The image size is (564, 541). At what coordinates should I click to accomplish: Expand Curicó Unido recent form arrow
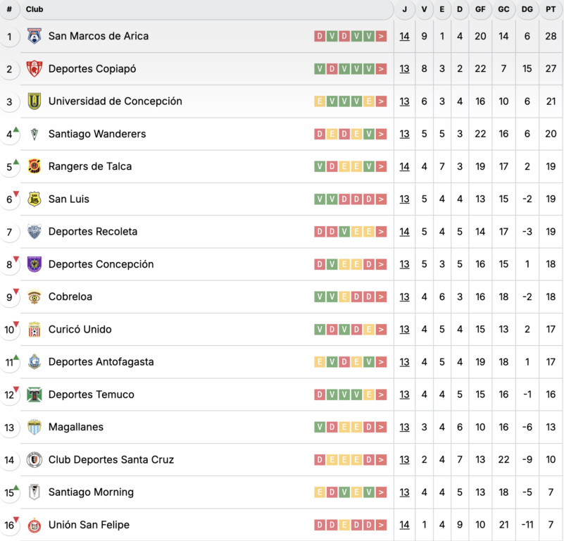(x=381, y=330)
